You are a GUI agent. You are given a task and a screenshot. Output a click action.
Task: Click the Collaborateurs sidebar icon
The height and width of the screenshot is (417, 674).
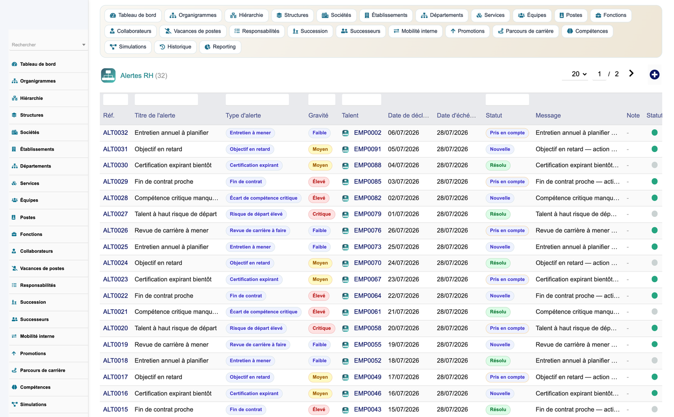coord(14,251)
